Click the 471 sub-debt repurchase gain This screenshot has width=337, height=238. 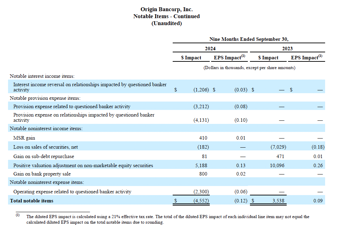click(x=280, y=156)
